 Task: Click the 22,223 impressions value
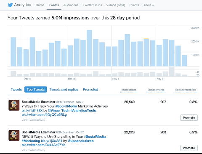pos(129,132)
